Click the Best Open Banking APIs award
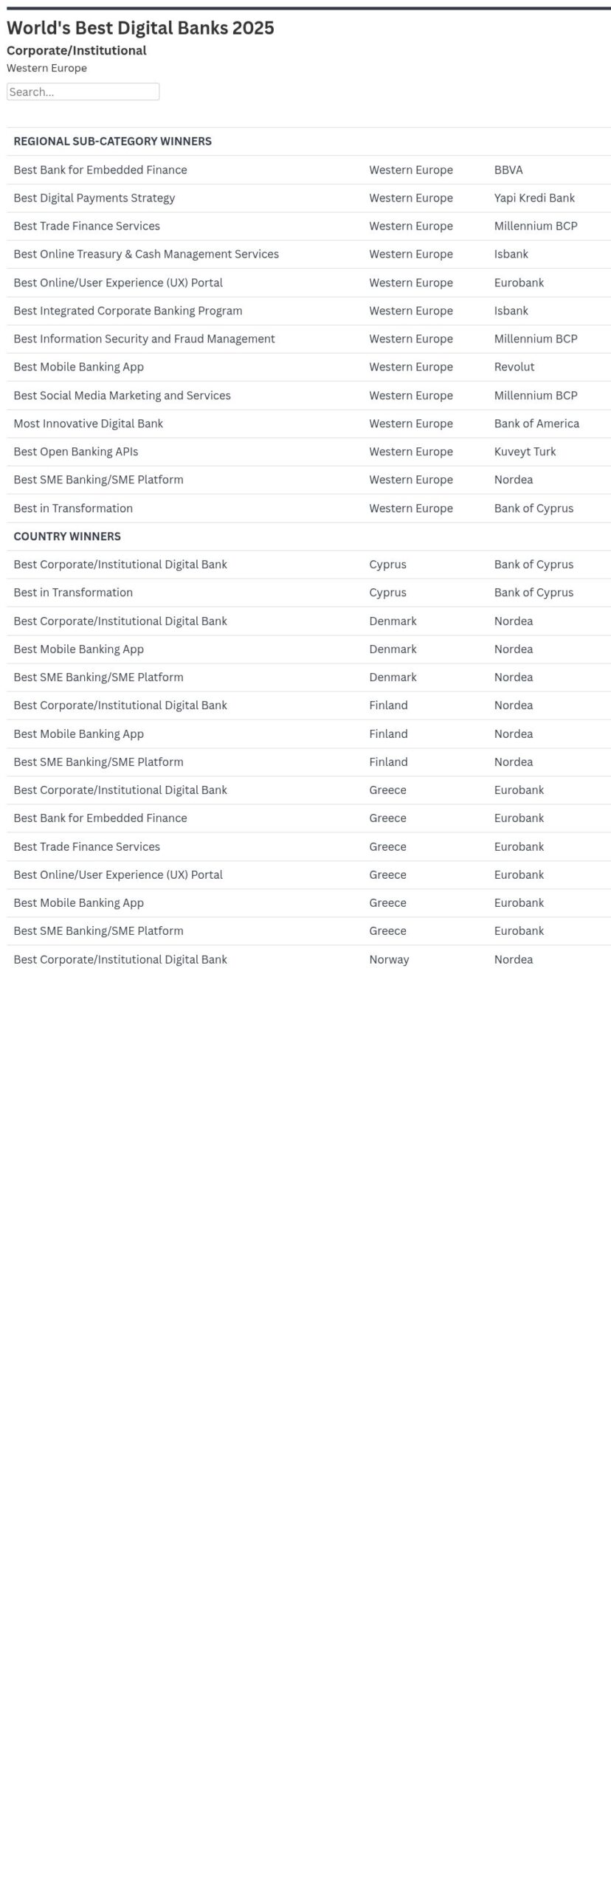This screenshot has height=1889, width=611. pos(75,452)
